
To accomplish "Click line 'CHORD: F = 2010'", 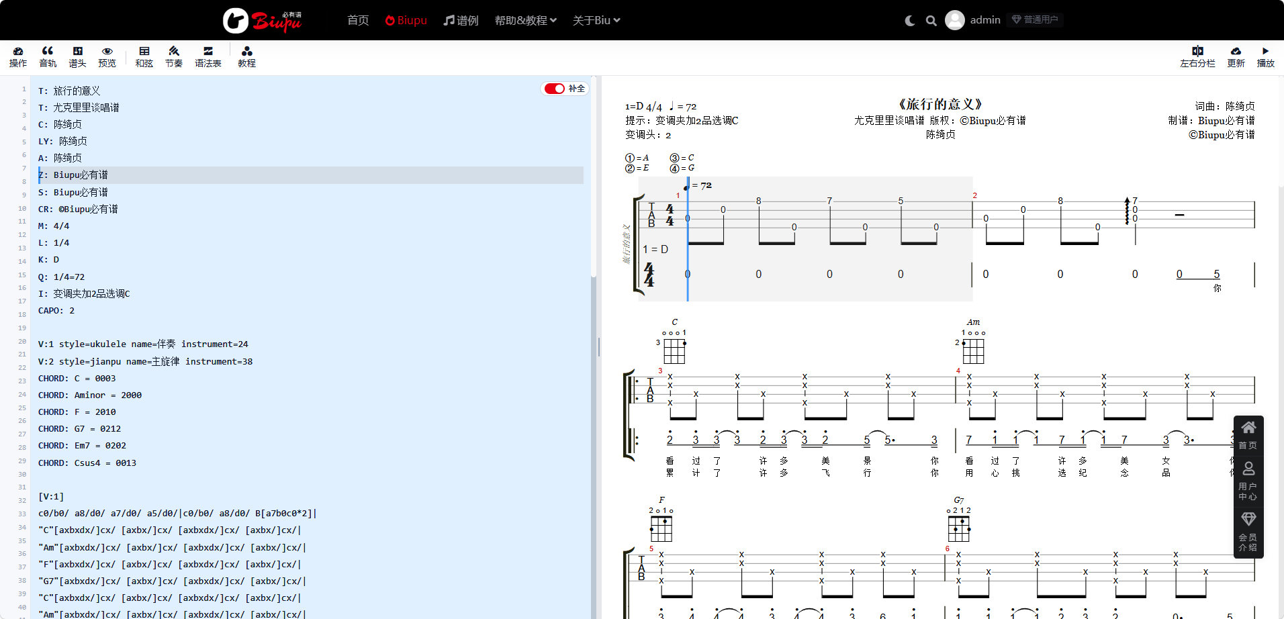I will tap(77, 412).
